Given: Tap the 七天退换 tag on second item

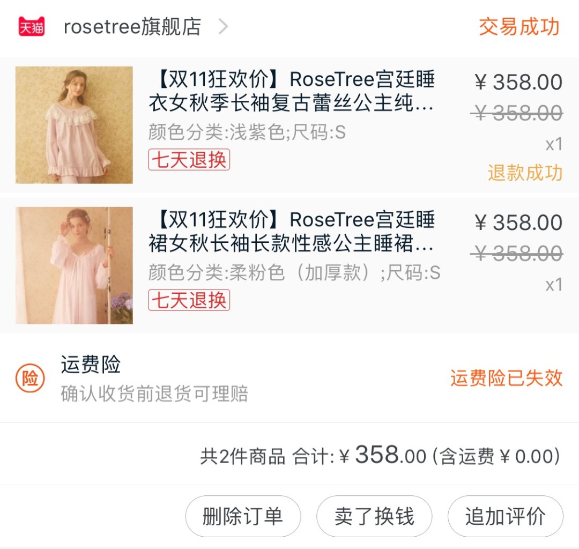Looking at the screenshot, I should (189, 300).
